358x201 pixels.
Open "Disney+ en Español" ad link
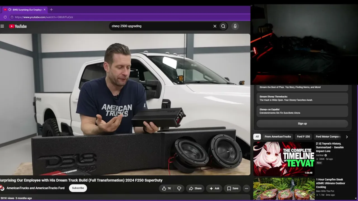pyautogui.click(x=302, y=111)
